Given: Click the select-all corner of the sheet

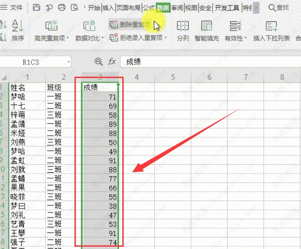Looking at the screenshot, I should click(x=4, y=78).
